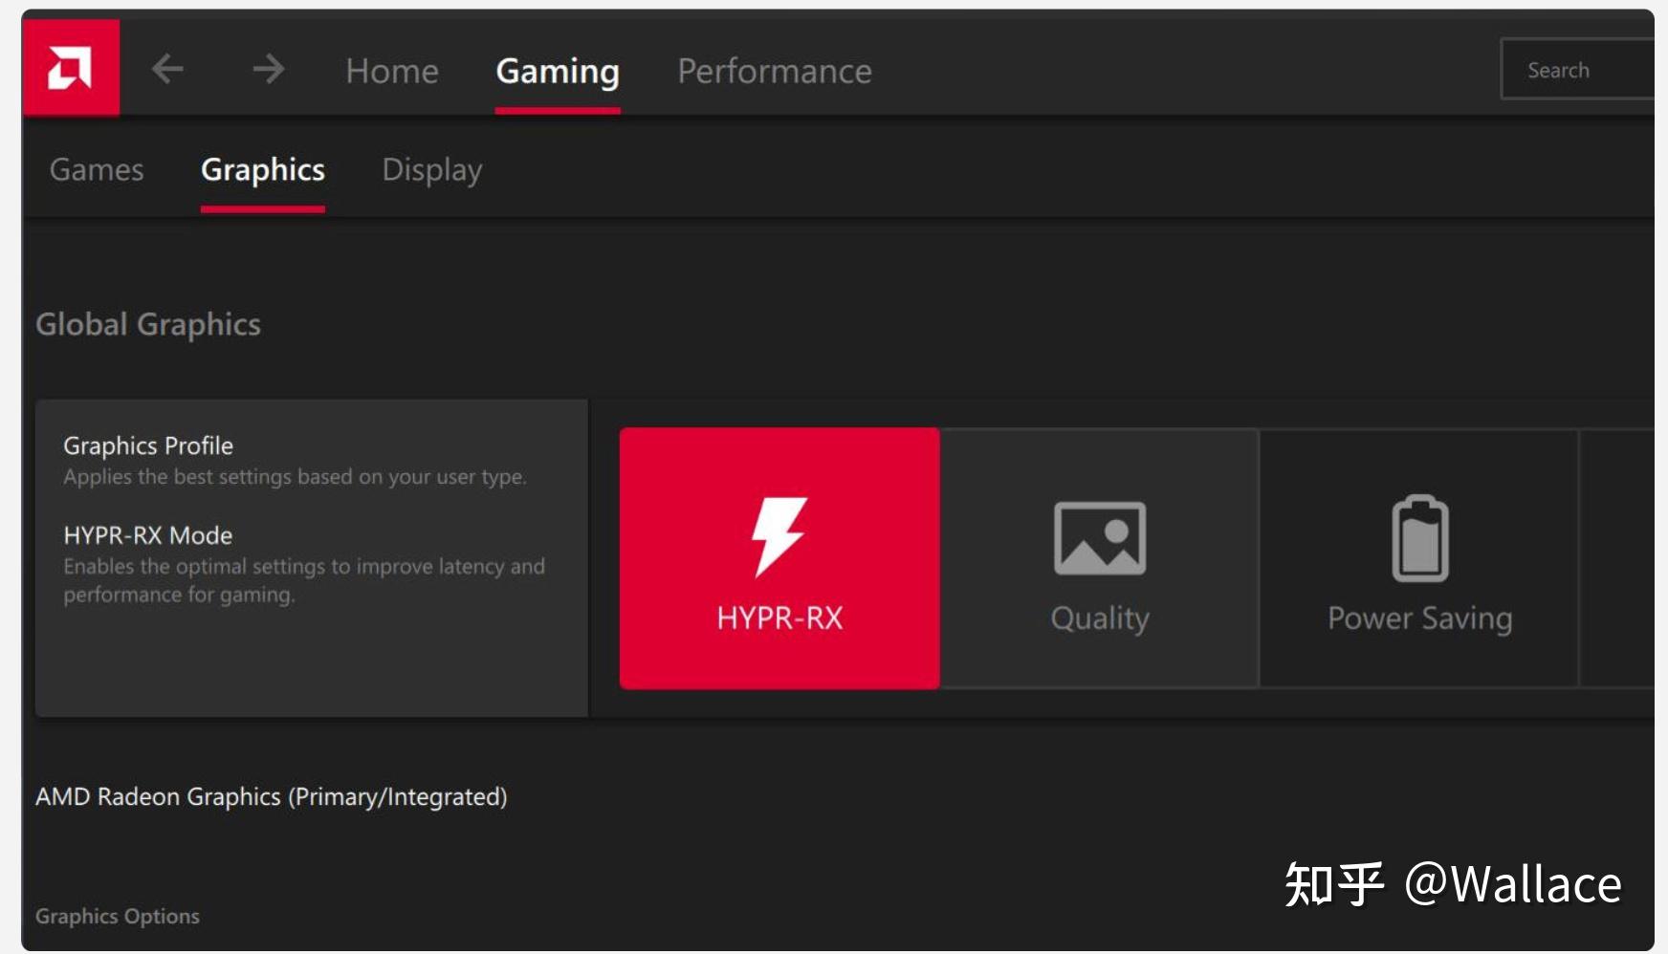The width and height of the screenshot is (1668, 954).
Task: Click 'Applies the best settings' description
Action: coord(296,477)
